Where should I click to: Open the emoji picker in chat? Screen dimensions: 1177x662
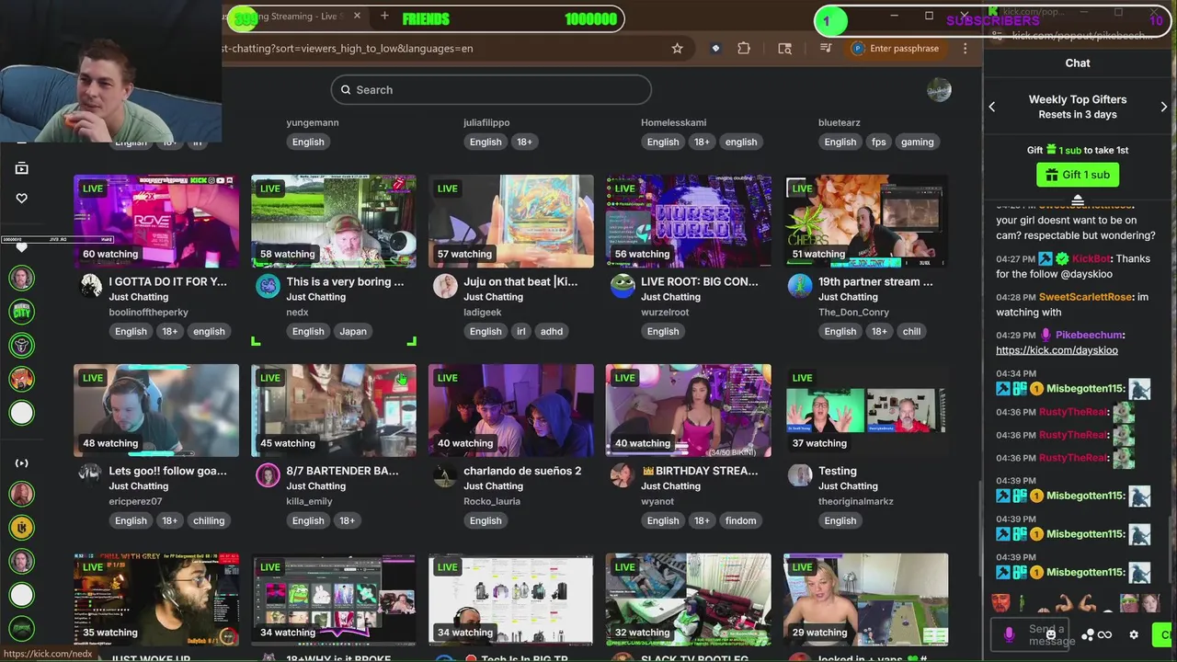[x=1050, y=634]
